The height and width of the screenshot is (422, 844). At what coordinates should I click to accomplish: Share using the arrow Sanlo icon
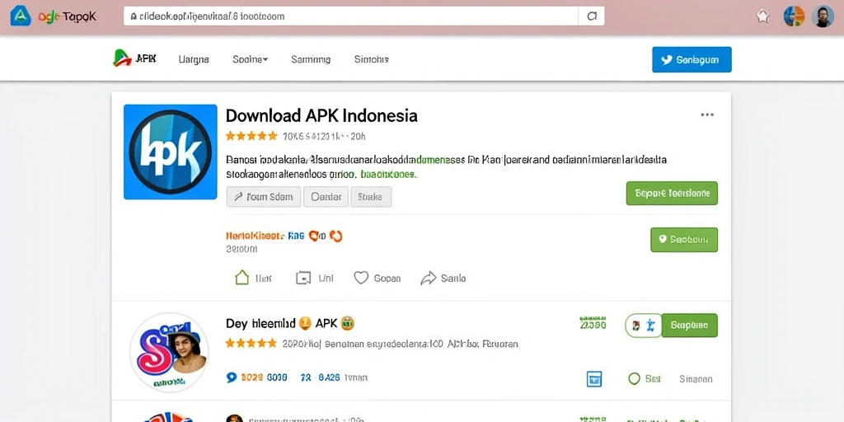(x=428, y=279)
